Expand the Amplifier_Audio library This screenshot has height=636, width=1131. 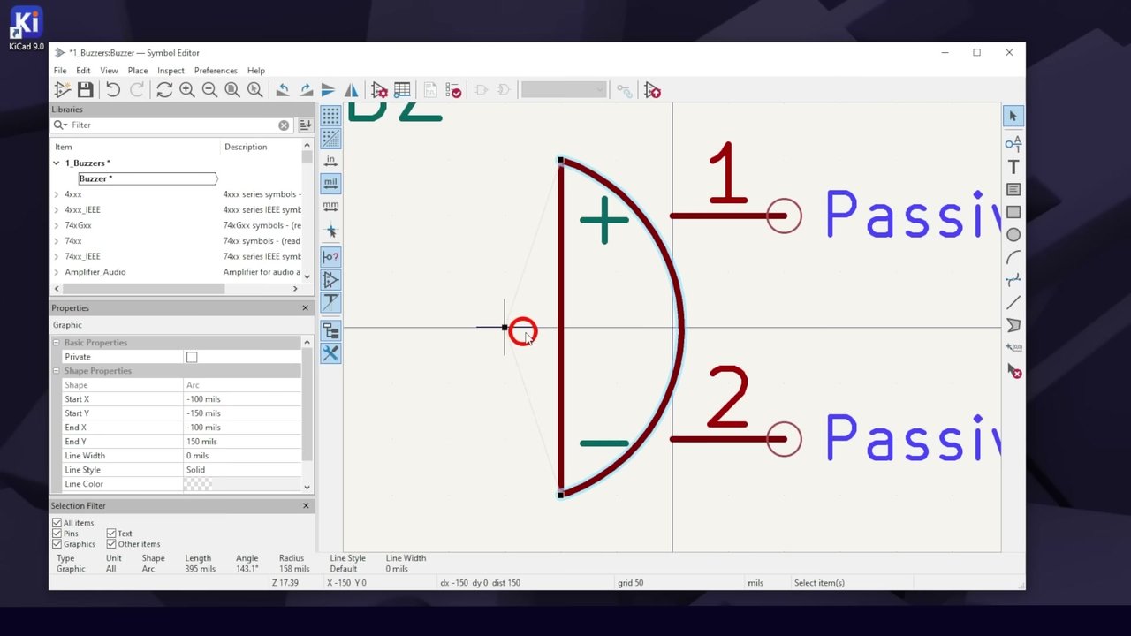(x=57, y=272)
